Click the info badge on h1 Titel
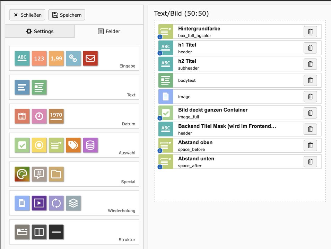Image resolution: width=331 pixels, height=249 pixels. tap(160, 53)
